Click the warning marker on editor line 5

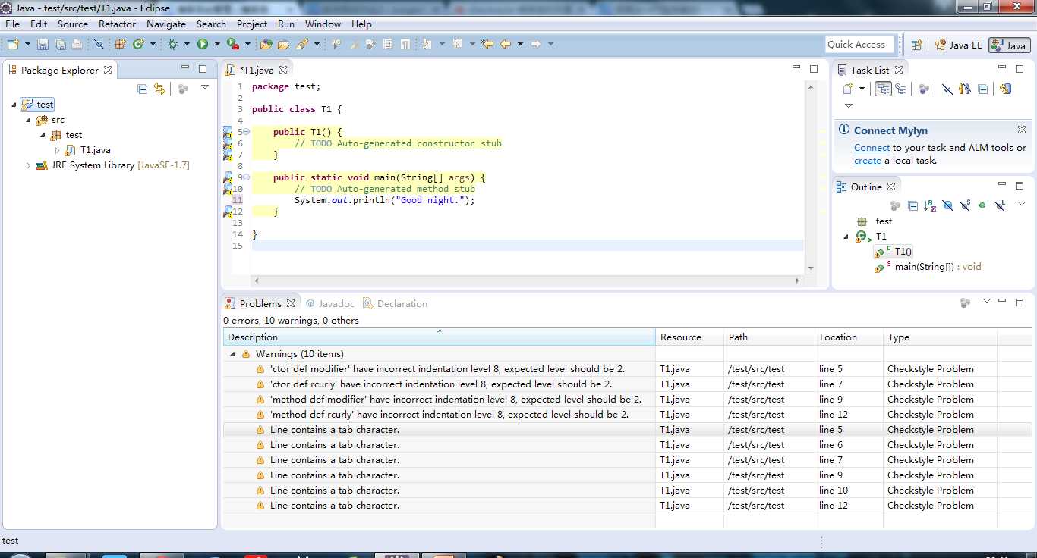coord(228,133)
